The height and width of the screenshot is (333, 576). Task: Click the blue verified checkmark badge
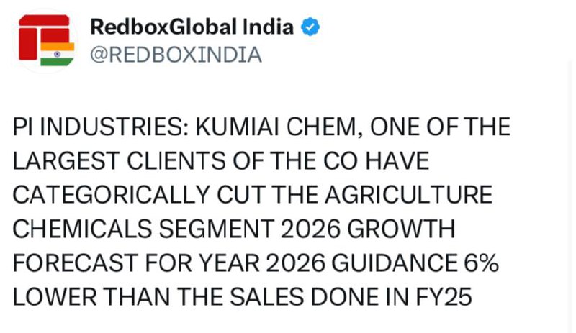point(310,27)
